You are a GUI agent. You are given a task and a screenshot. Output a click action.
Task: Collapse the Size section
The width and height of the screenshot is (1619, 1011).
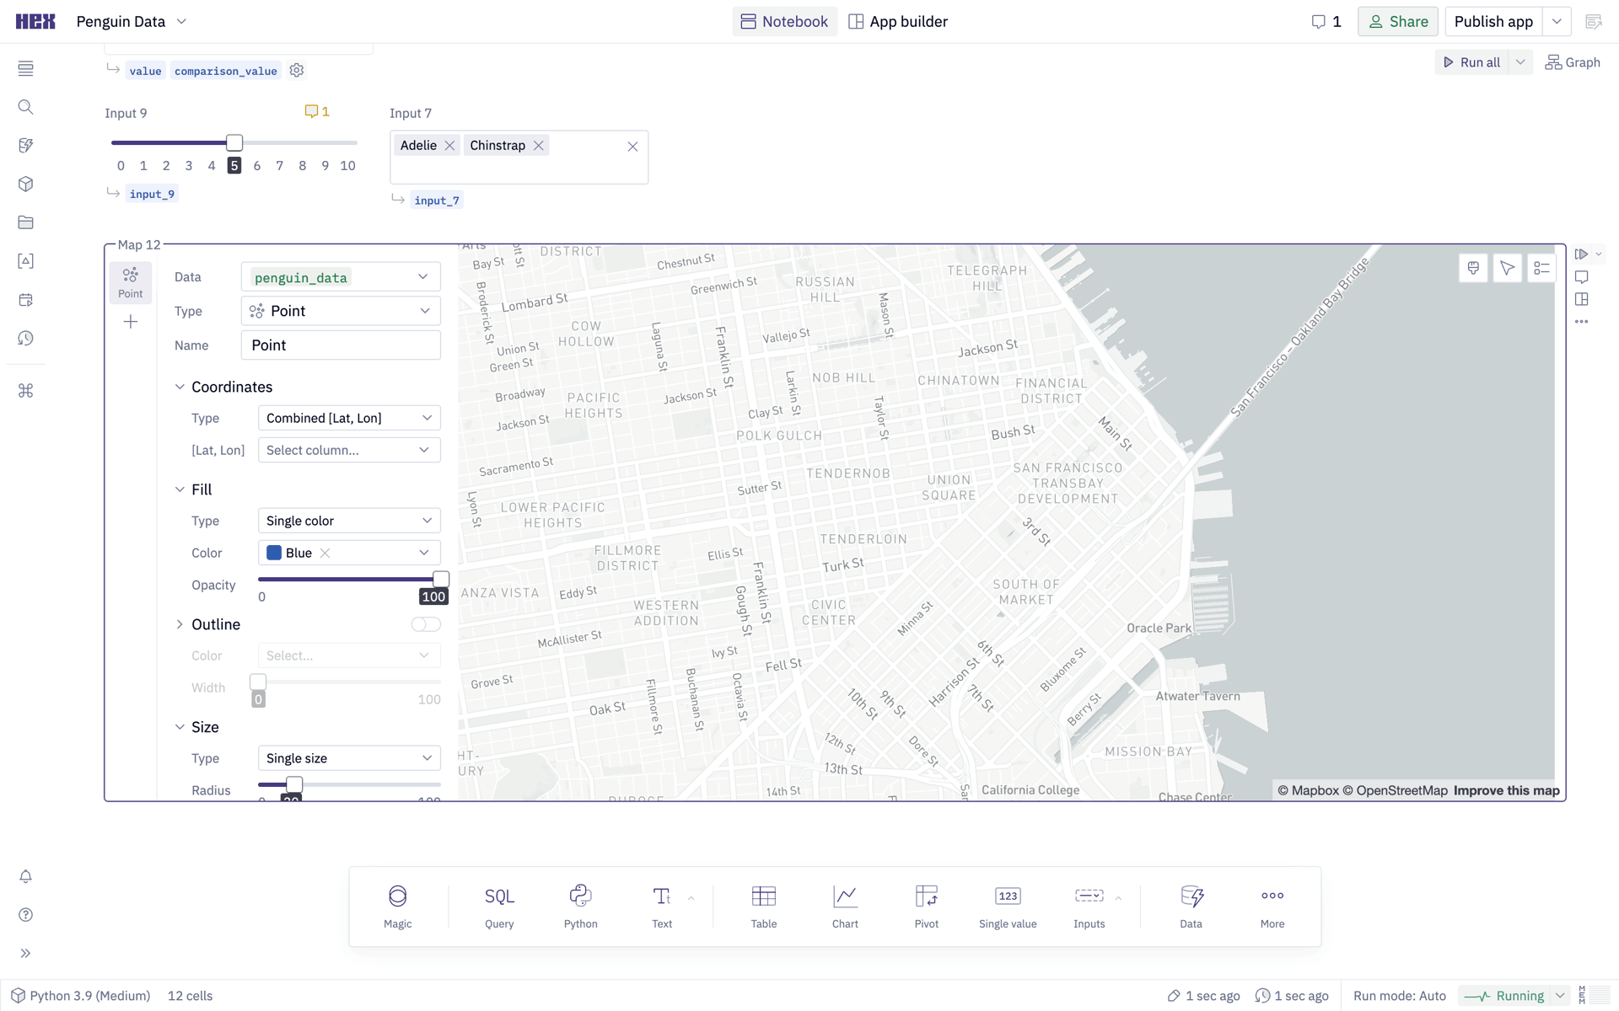point(180,727)
